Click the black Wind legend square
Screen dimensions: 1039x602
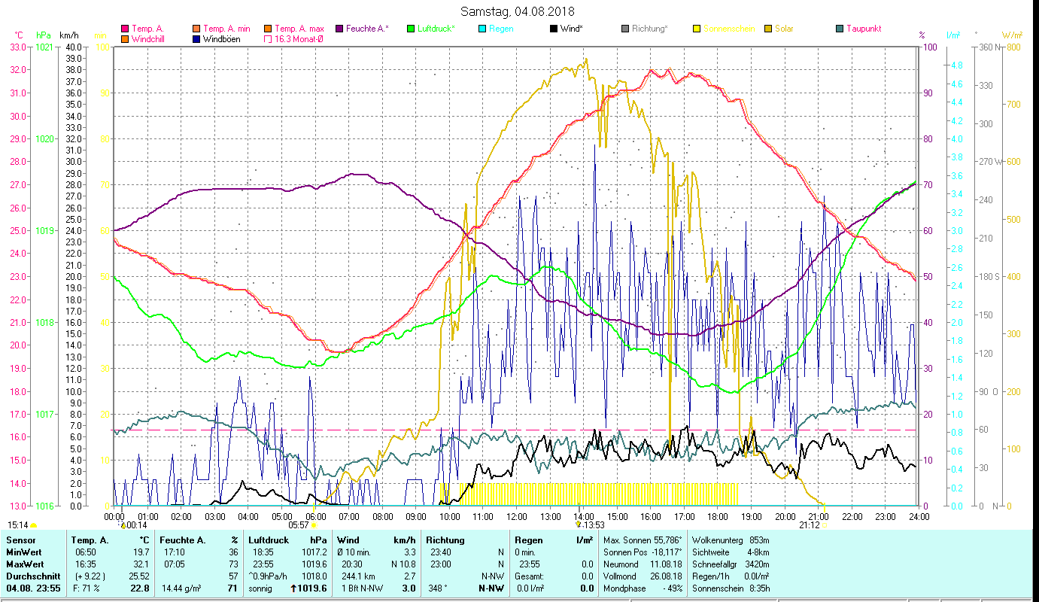554,29
